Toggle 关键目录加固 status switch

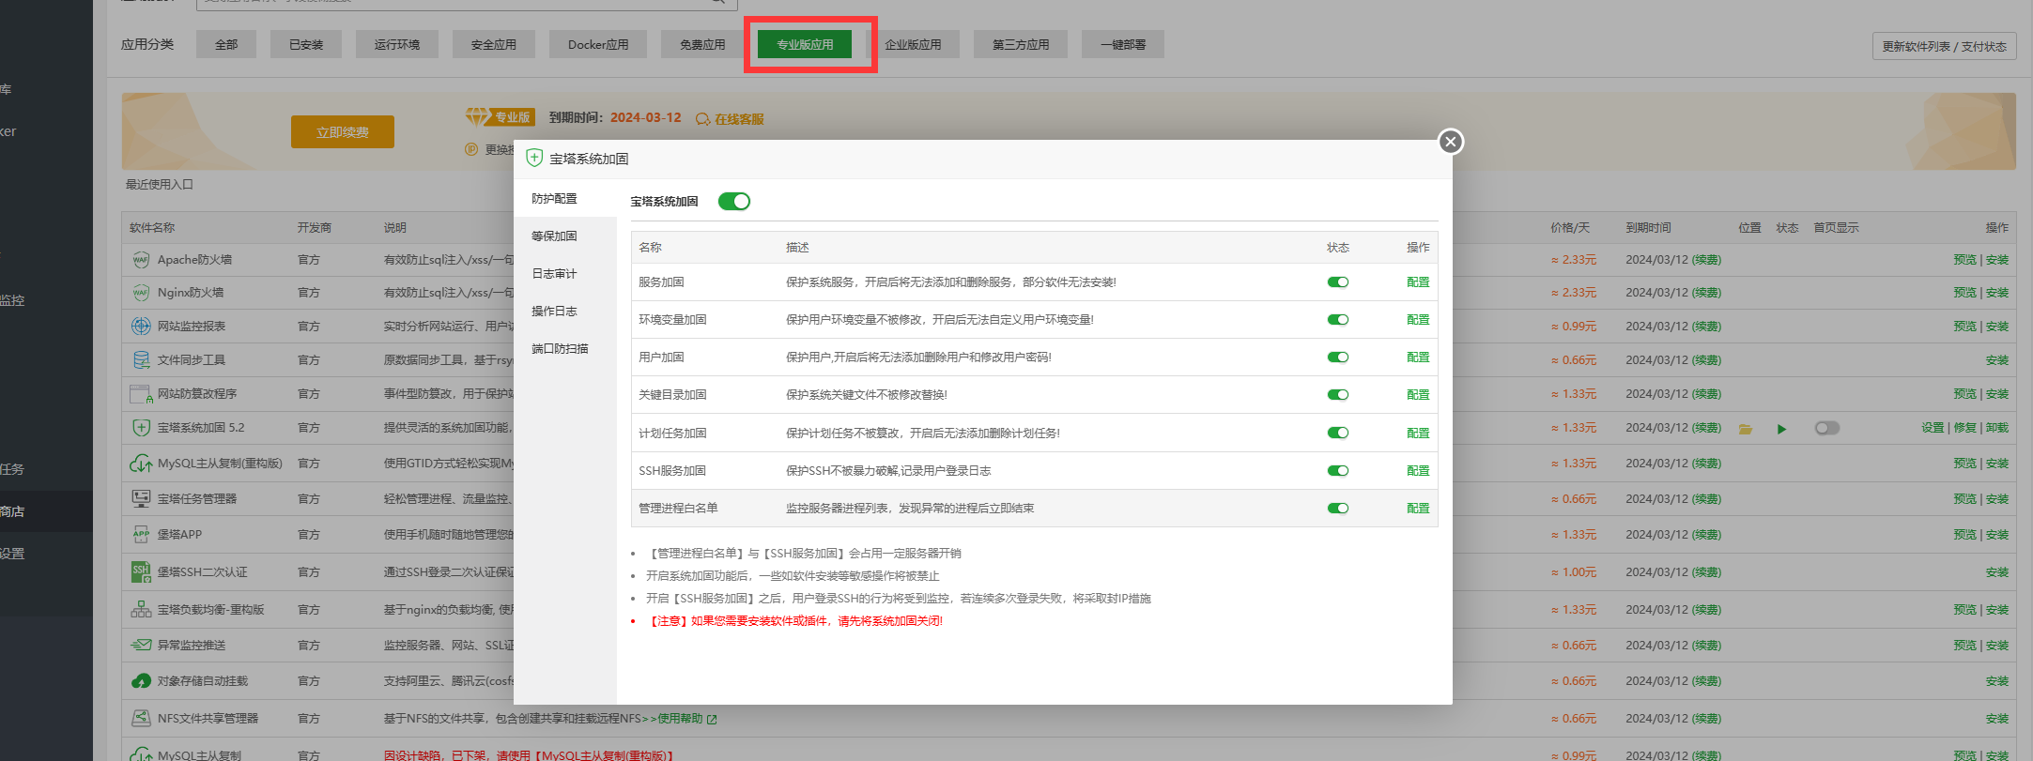tap(1338, 395)
